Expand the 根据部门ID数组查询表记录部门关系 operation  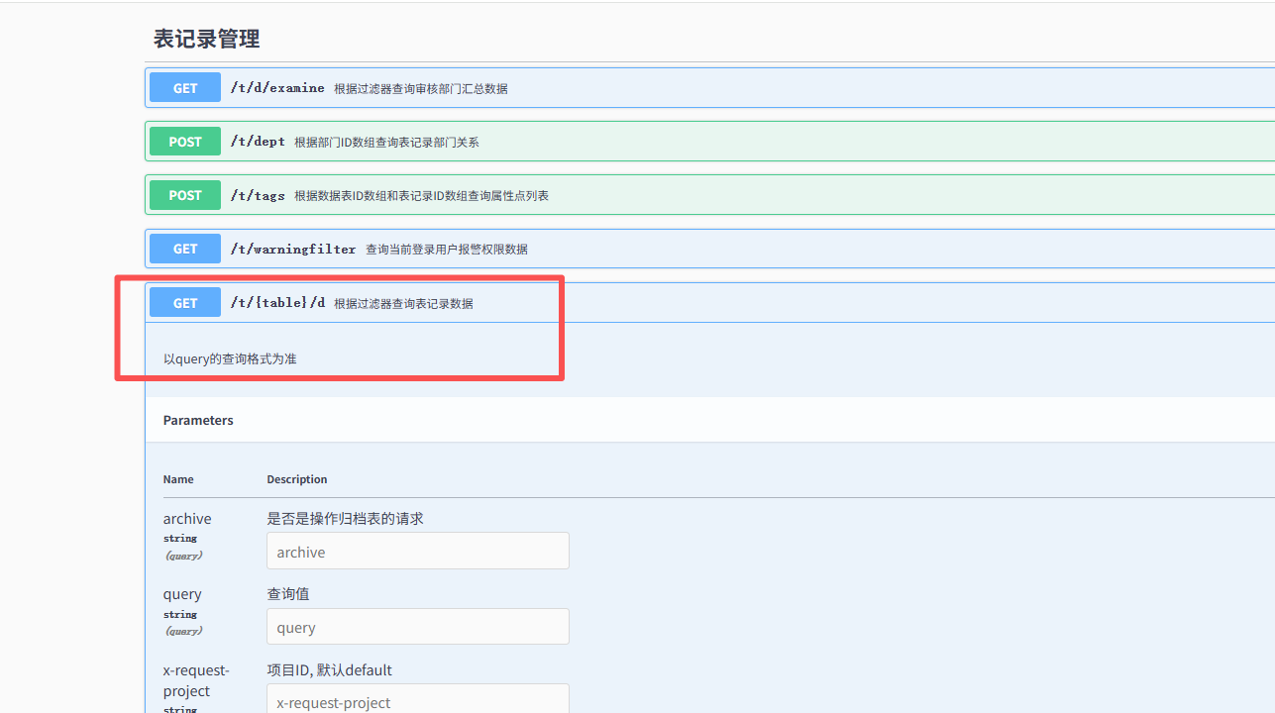tap(386, 143)
